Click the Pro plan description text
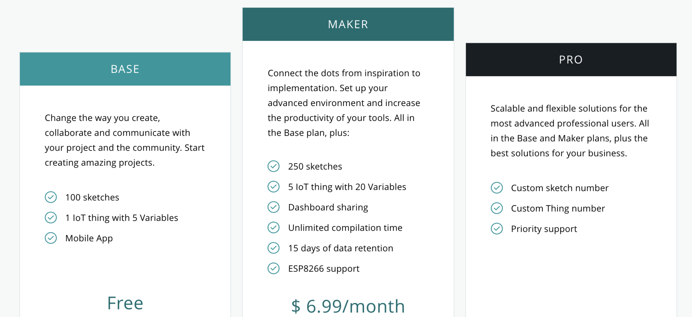 pos(570,131)
